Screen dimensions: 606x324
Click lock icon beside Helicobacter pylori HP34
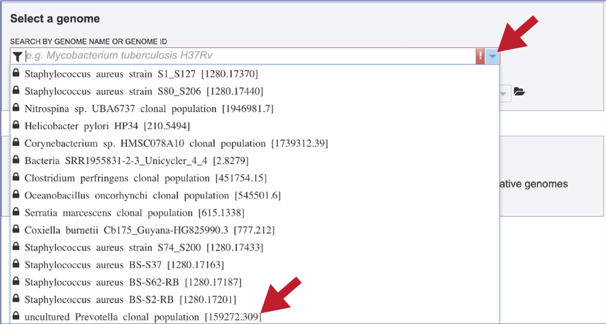tap(16, 126)
